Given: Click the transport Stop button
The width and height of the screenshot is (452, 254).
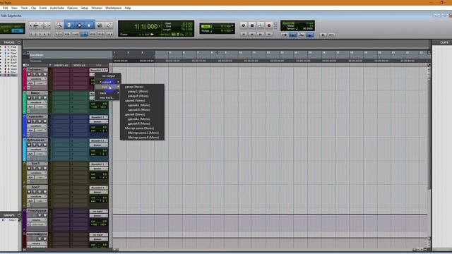Looking at the screenshot, I should (252, 25).
